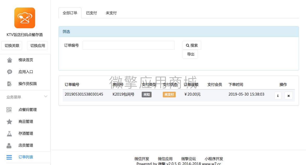This screenshot has height=165, width=306.
Task: Click the 搜索 search button
Action: click(x=192, y=45)
